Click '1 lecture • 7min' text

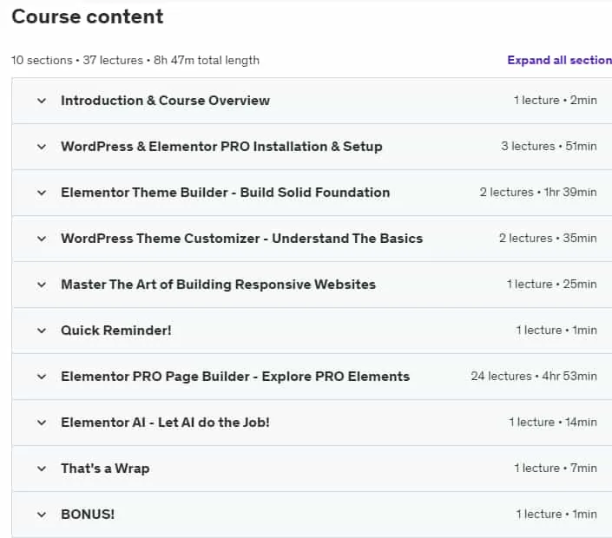tap(555, 469)
